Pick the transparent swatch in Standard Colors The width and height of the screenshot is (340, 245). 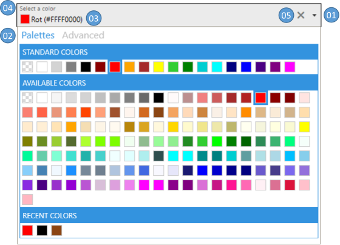[x=27, y=67]
